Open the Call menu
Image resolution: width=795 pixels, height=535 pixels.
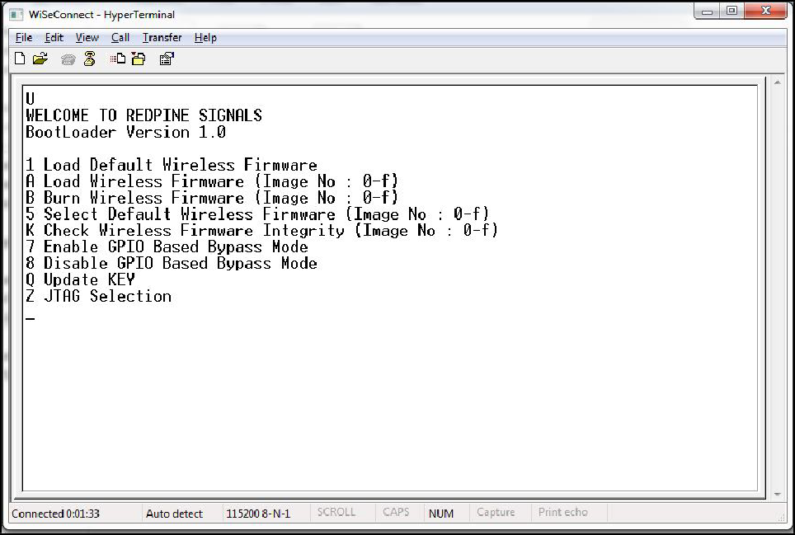click(x=120, y=37)
